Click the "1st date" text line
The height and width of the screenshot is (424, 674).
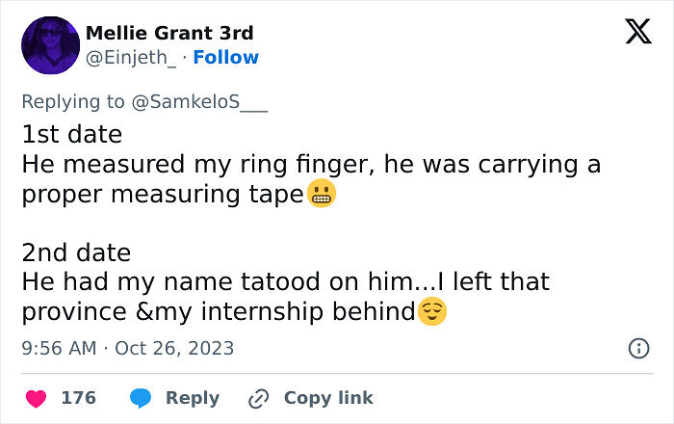[71, 134]
